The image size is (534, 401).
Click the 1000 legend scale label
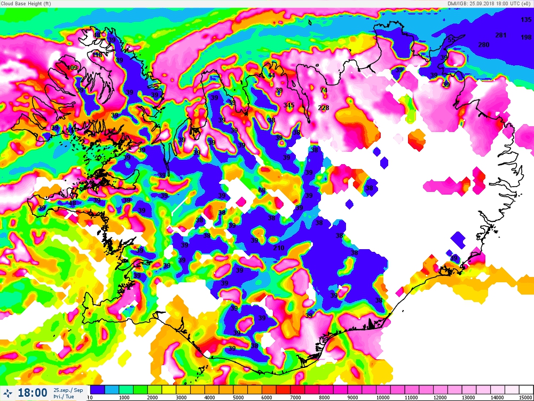tap(124, 398)
